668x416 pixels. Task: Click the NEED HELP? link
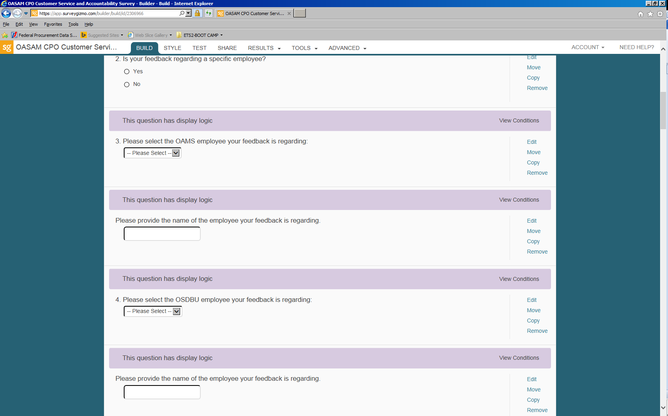pyautogui.click(x=637, y=47)
